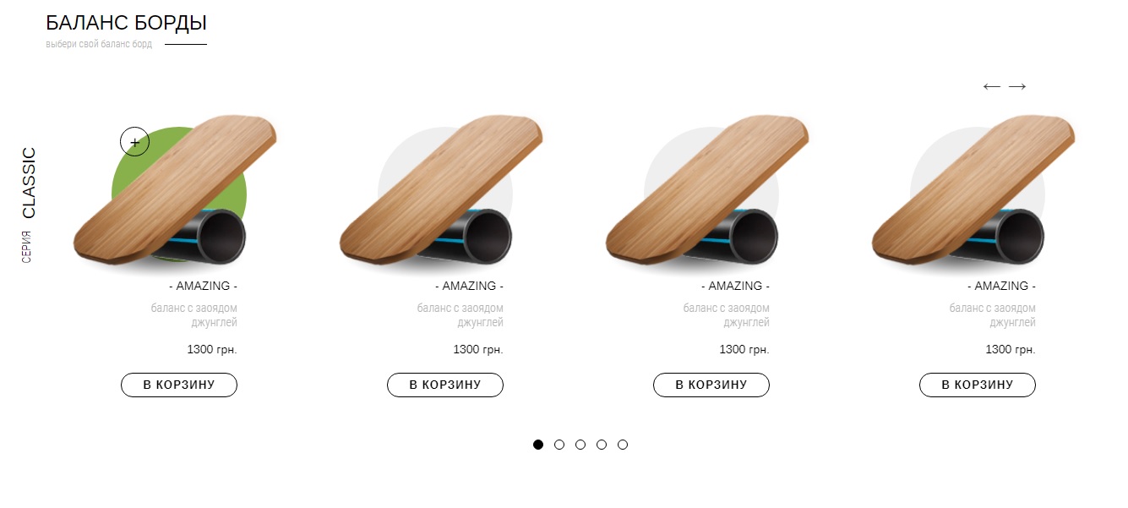
Task: Select the vertical CLASSIC series label
Action: pos(29,183)
